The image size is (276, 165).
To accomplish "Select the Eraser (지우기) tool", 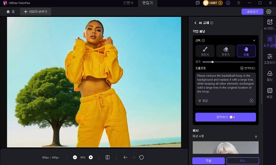I will [226, 51].
